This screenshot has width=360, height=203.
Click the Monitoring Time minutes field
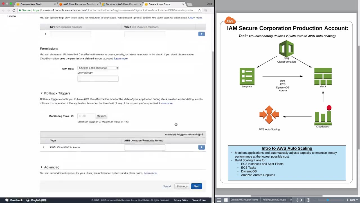click(87, 116)
